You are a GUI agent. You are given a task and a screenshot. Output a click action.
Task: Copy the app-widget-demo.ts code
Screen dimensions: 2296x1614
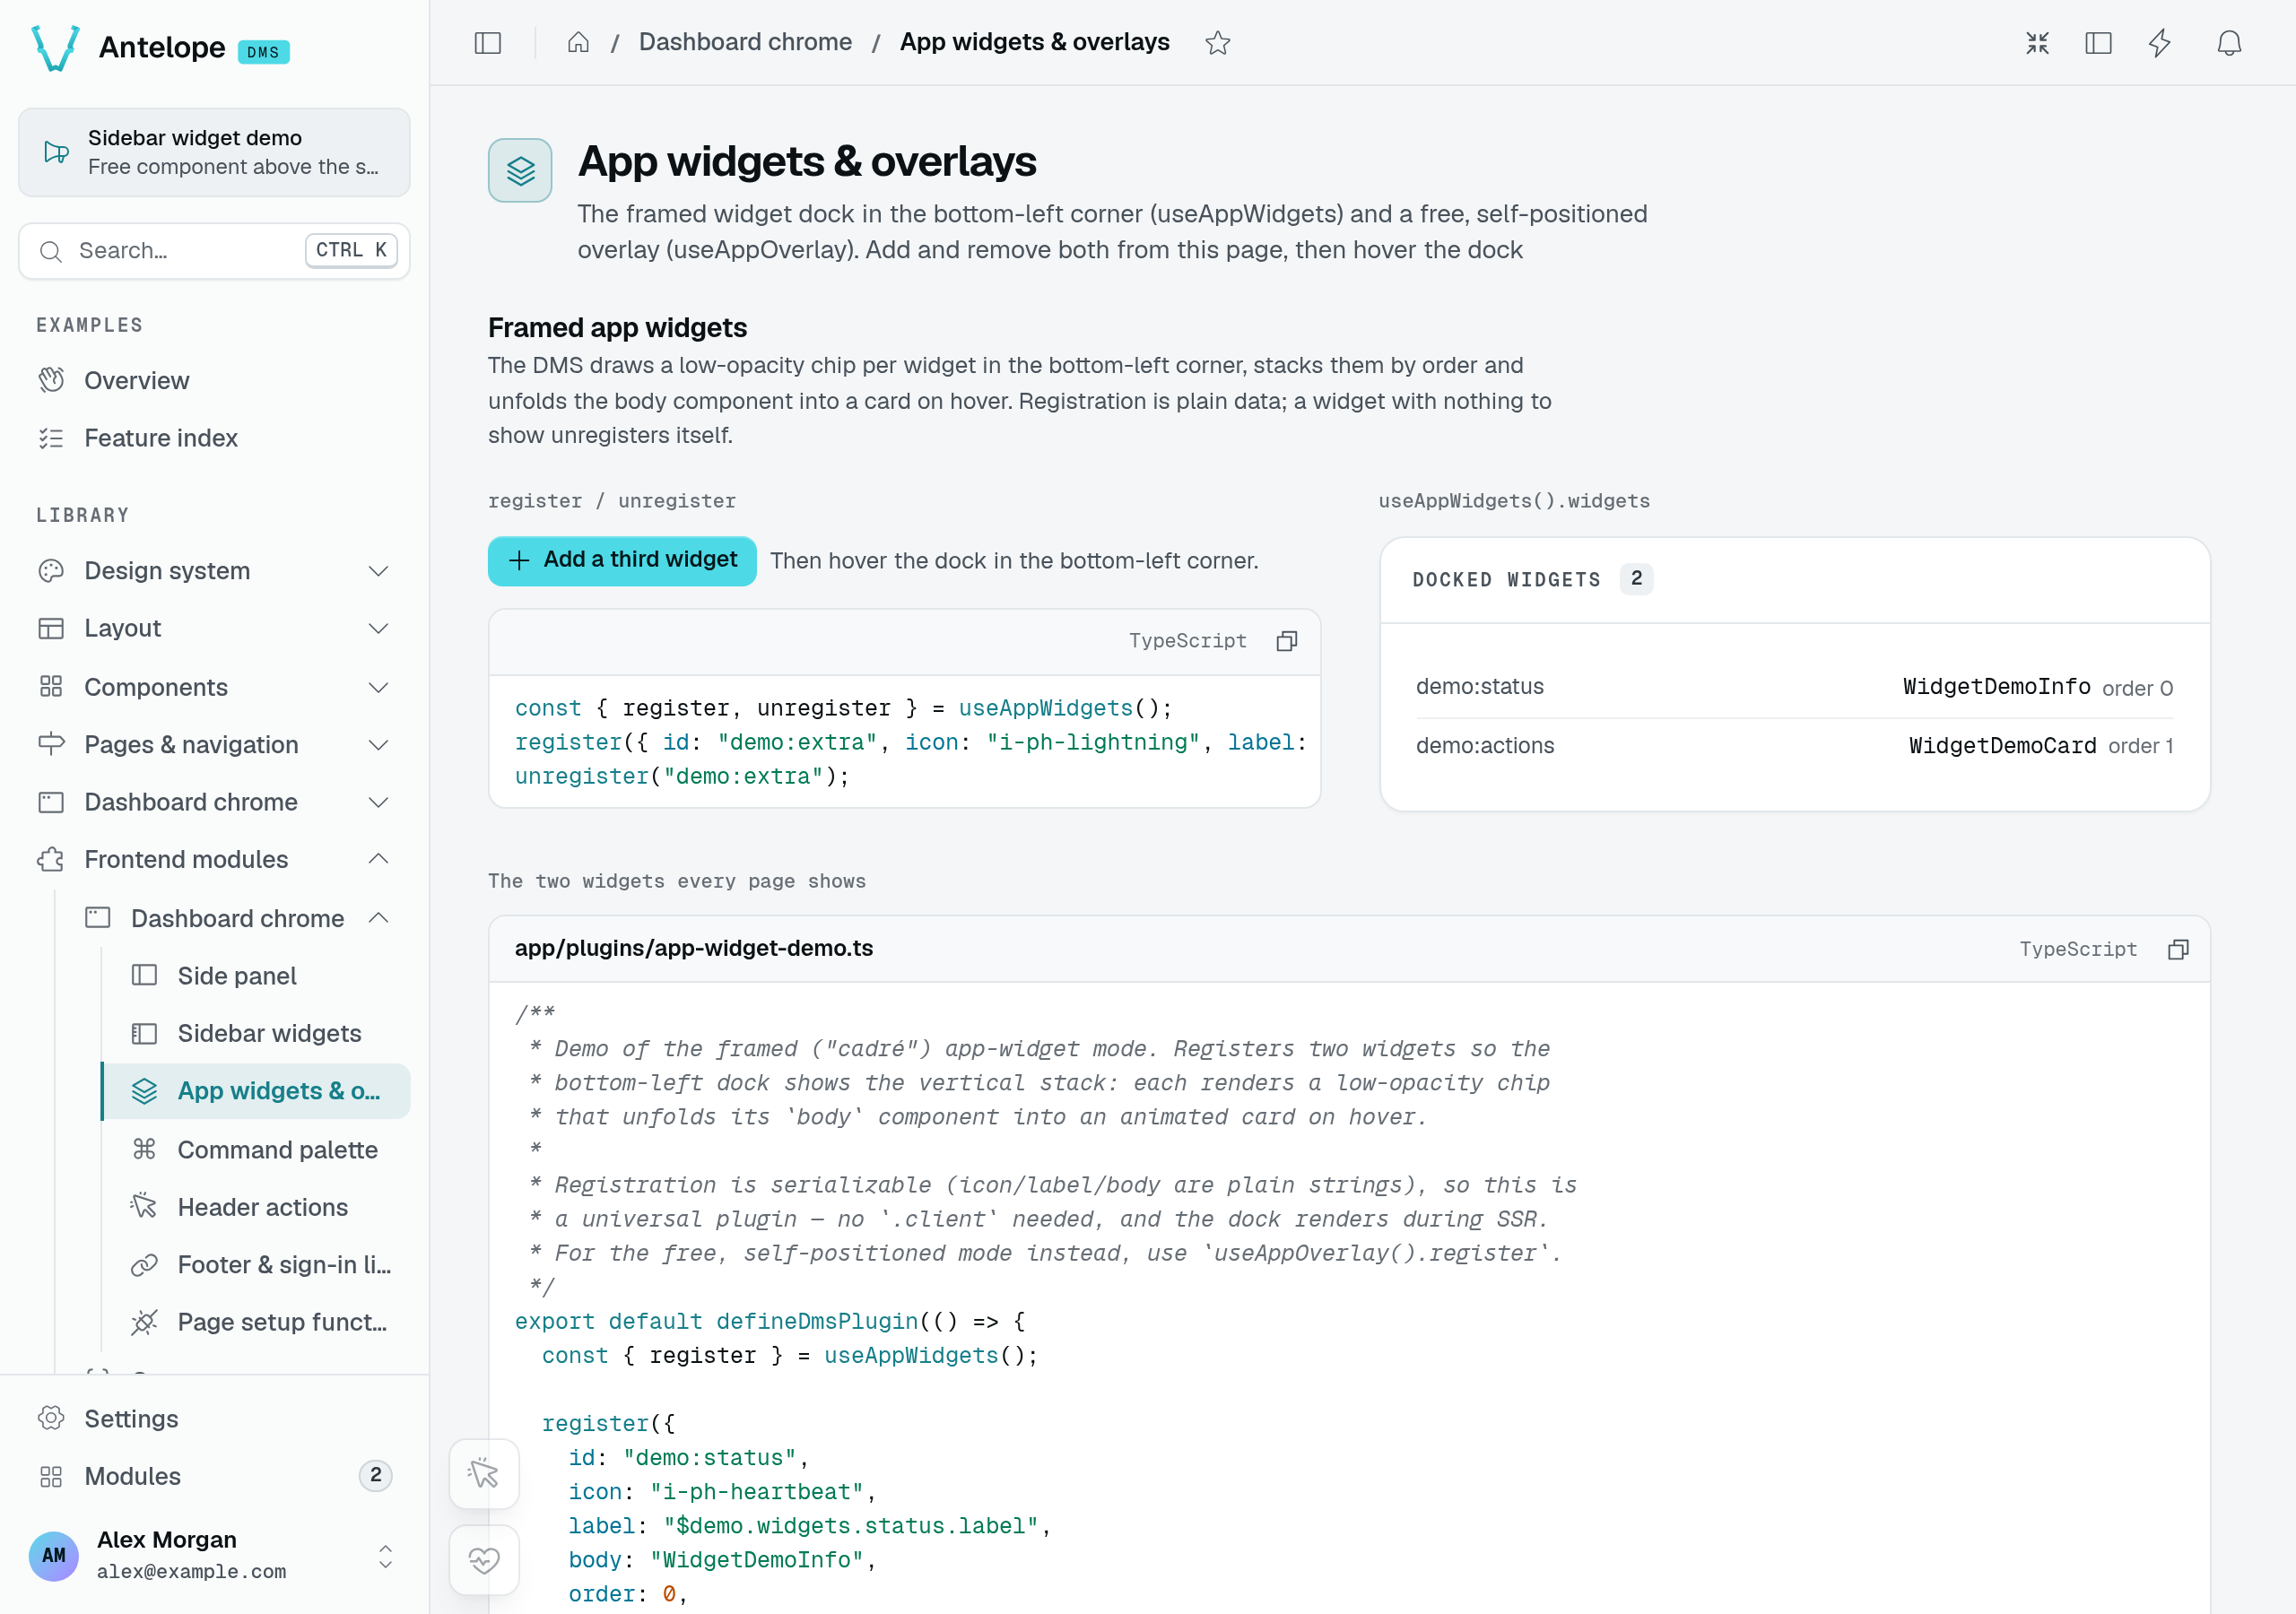point(2178,949)
